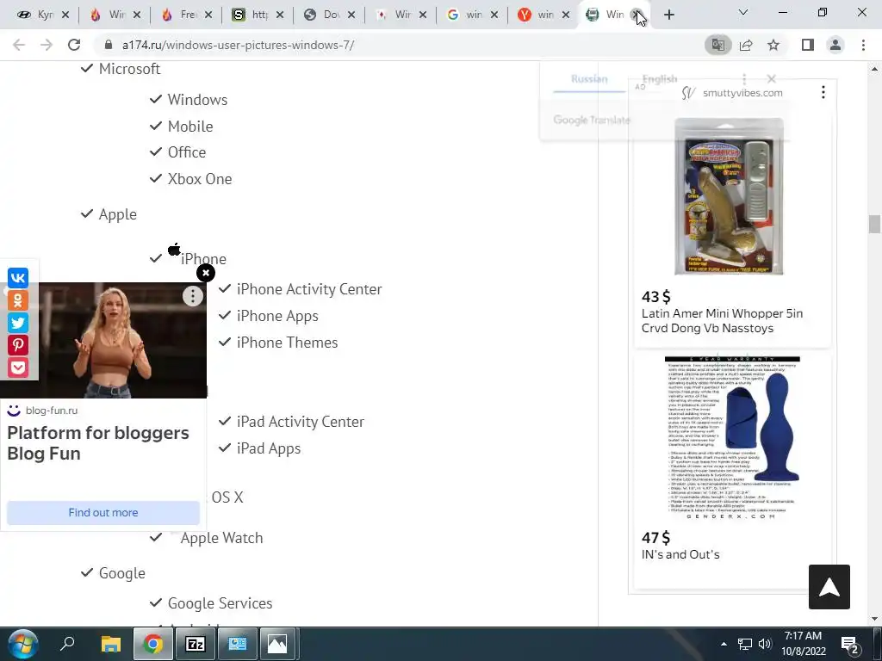Switch to the 'Dov' globe tab
This screenshot has height=661, width=882.
[x=322, y=15]
